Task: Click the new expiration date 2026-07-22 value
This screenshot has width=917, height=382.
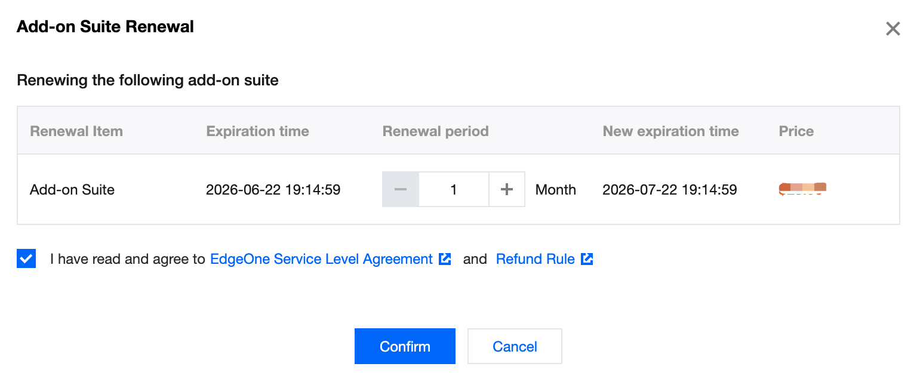Action: 669,190
